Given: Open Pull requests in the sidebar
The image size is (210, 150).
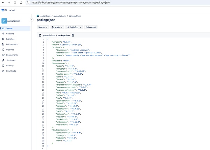Looking at the screenshot, I should (12, 44).
